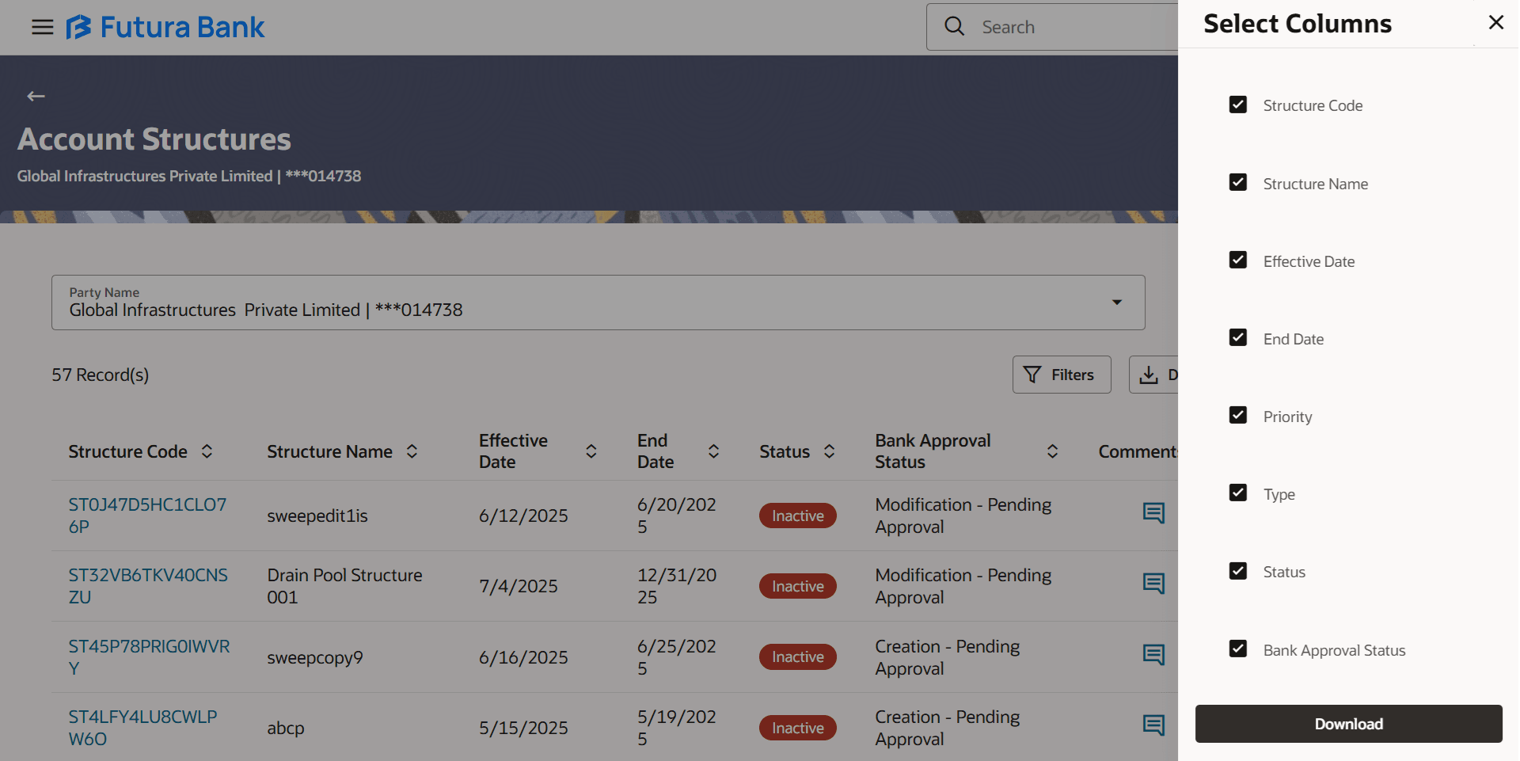Screen dimensions: 1520x761
Task: Click end date '6/25/2025'
Action: click(677, 657)
